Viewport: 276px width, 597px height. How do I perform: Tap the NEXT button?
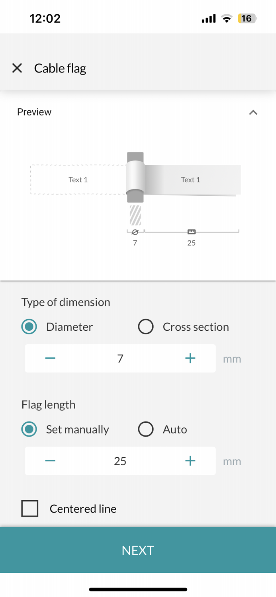138,550
